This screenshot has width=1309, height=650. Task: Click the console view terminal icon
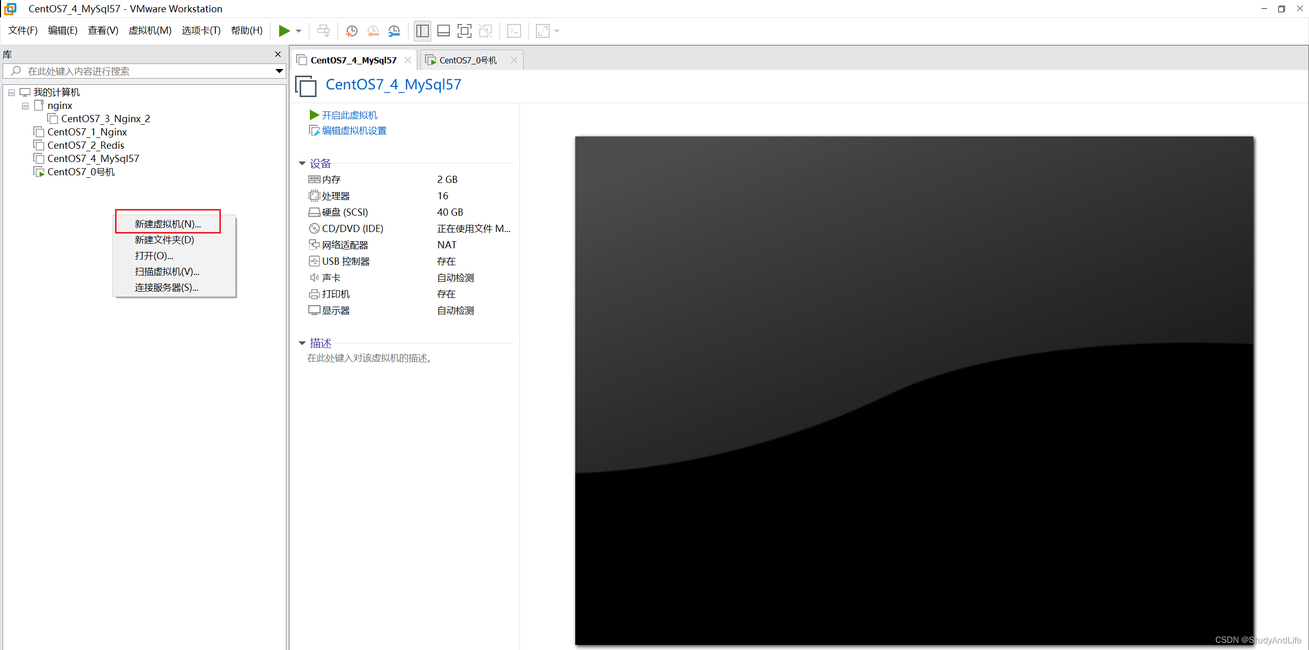tap(514, 31)
